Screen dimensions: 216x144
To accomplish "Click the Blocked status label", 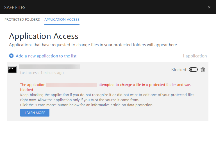I will 179,70.
